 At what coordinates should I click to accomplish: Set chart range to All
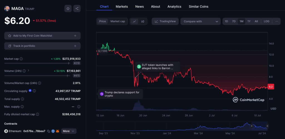256,21
